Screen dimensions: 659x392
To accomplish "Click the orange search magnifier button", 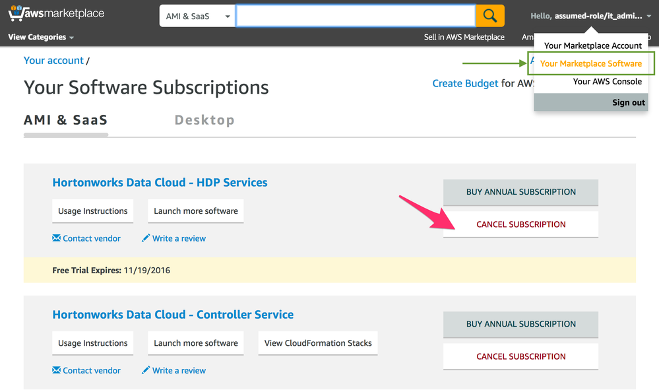I will pos(489,16).
